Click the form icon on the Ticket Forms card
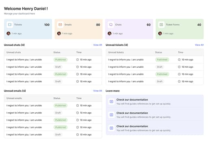This screenshot has width=210, height=148. click(x=161, y=25)
